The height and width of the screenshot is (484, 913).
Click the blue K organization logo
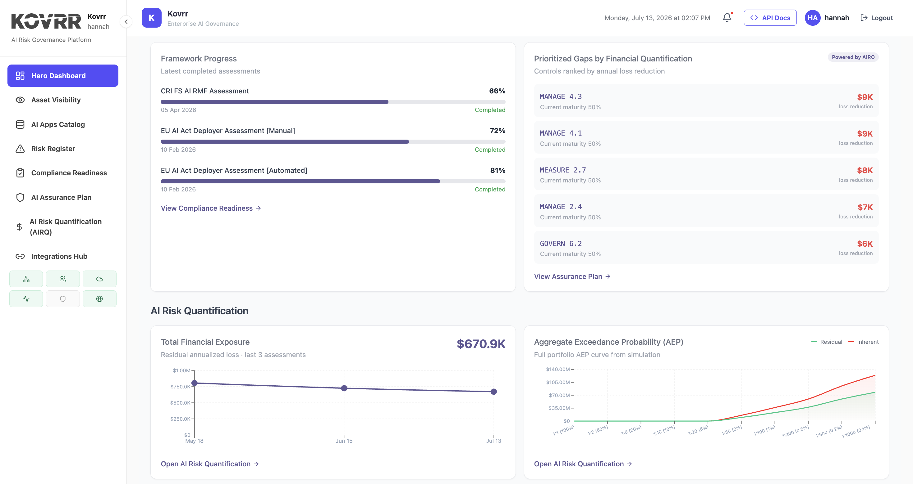[152, 18]
